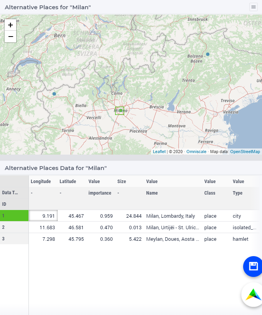262x315 pixels.
Task: Click importance value 0.470
Action: point(101,227)
